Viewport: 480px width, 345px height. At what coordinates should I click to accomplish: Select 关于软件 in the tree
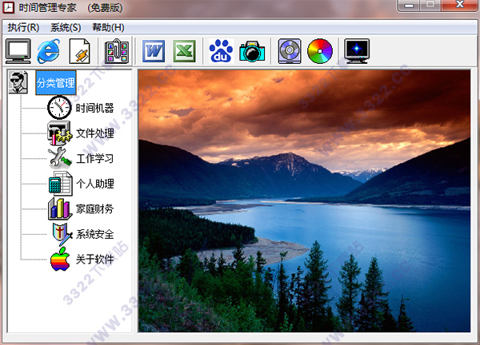coord(95,260)
